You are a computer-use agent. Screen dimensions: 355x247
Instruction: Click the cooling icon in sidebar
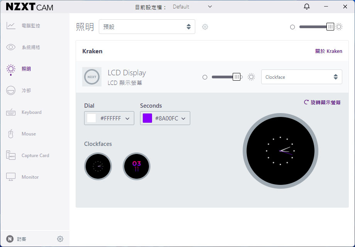click(11, 90)
